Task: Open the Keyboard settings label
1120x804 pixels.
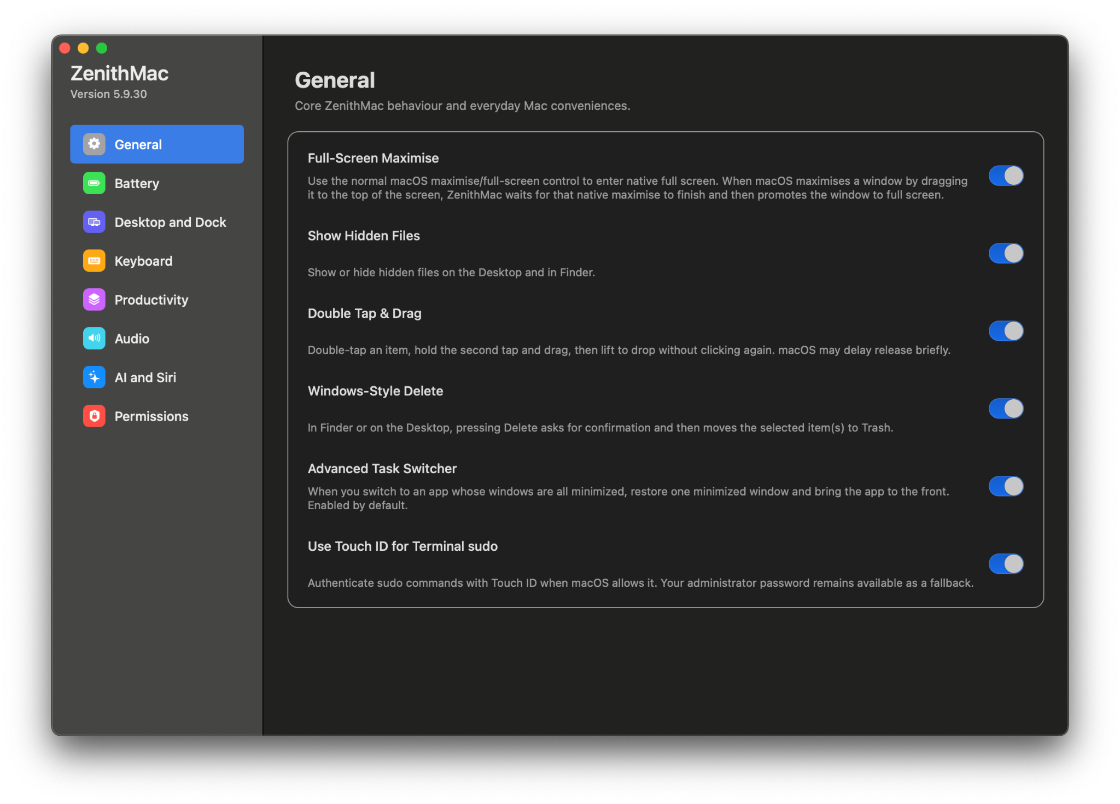Action: tap(143, 261)
